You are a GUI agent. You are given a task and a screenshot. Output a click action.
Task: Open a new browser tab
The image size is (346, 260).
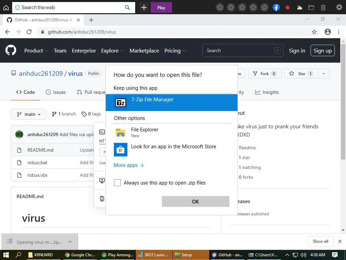tap(91, 20)
